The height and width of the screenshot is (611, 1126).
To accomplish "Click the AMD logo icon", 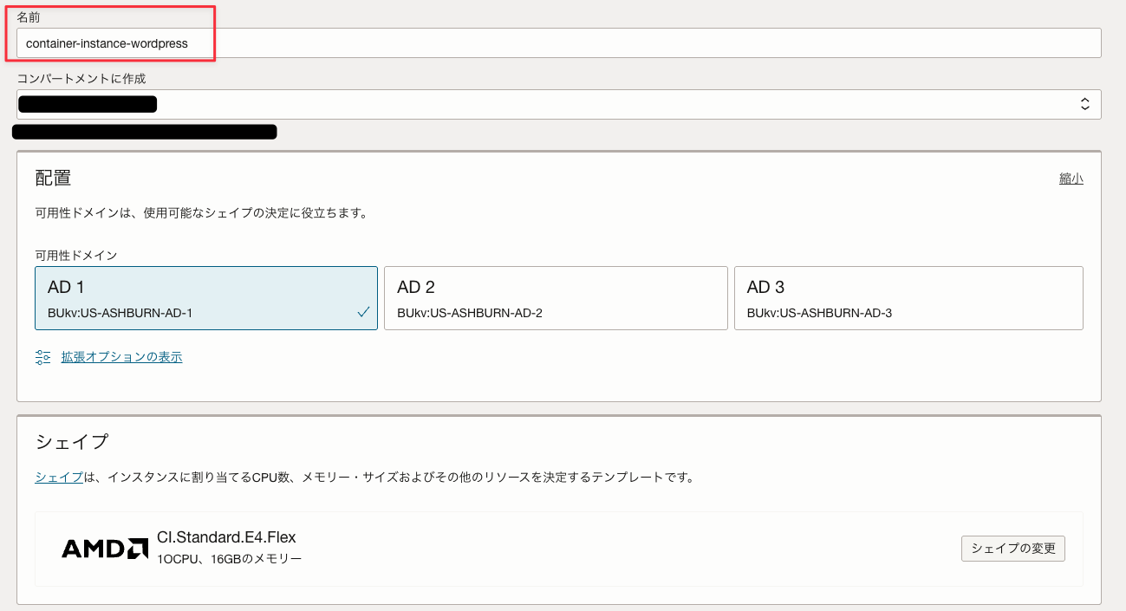I will pos(105,549).
